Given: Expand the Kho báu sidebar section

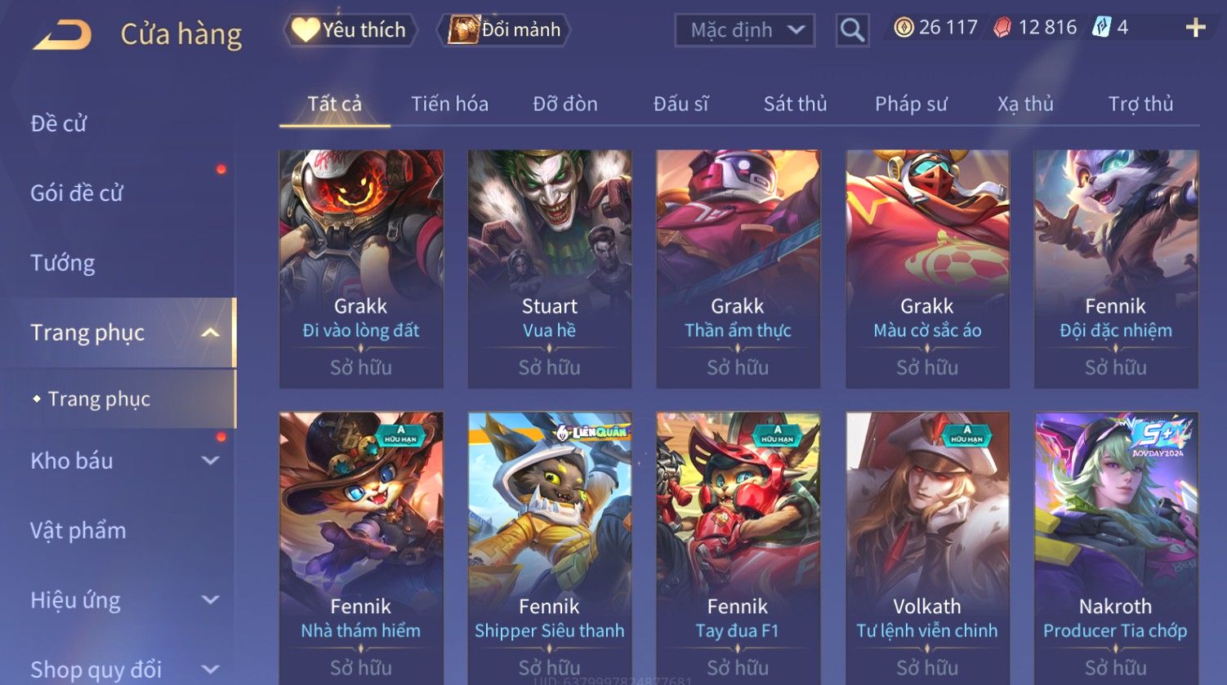Looking at the screenshot, I should pos(210,460).
